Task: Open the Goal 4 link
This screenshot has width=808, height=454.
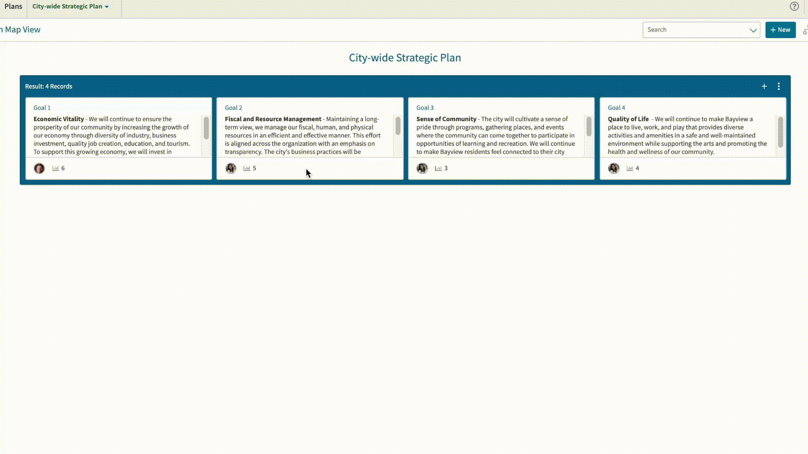Action: (617, 108)
